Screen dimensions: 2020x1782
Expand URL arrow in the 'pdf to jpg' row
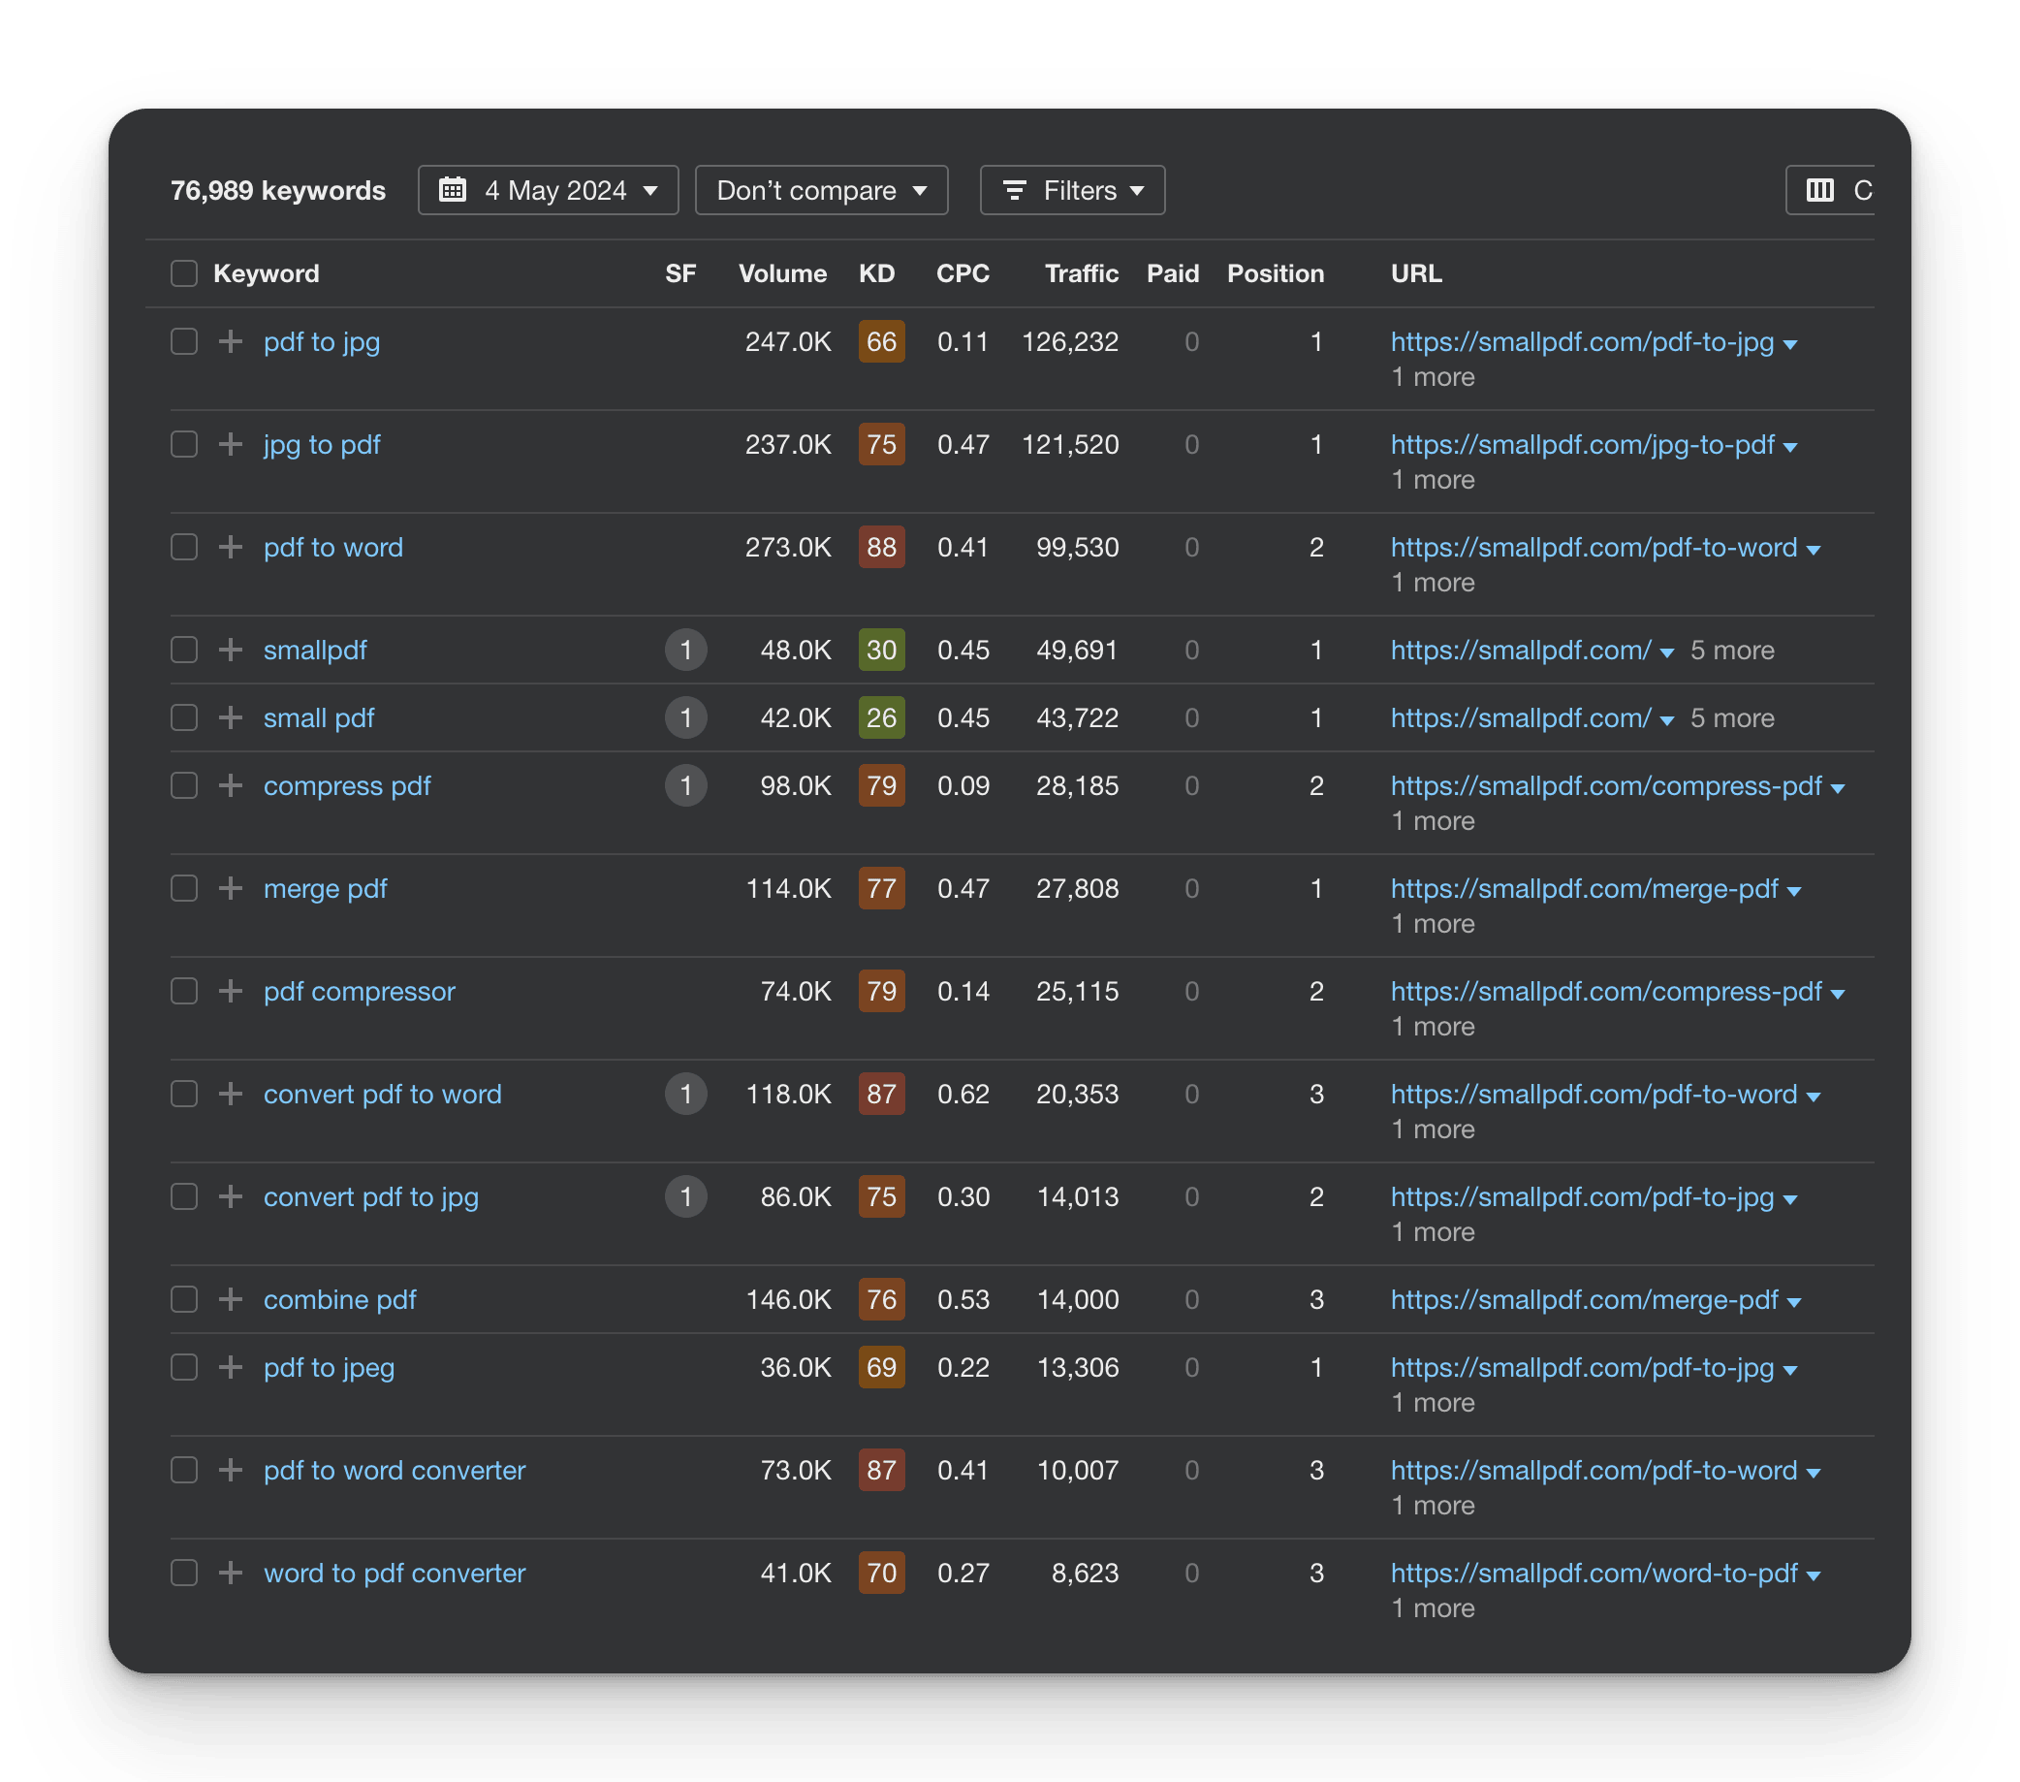[1789, 345]
